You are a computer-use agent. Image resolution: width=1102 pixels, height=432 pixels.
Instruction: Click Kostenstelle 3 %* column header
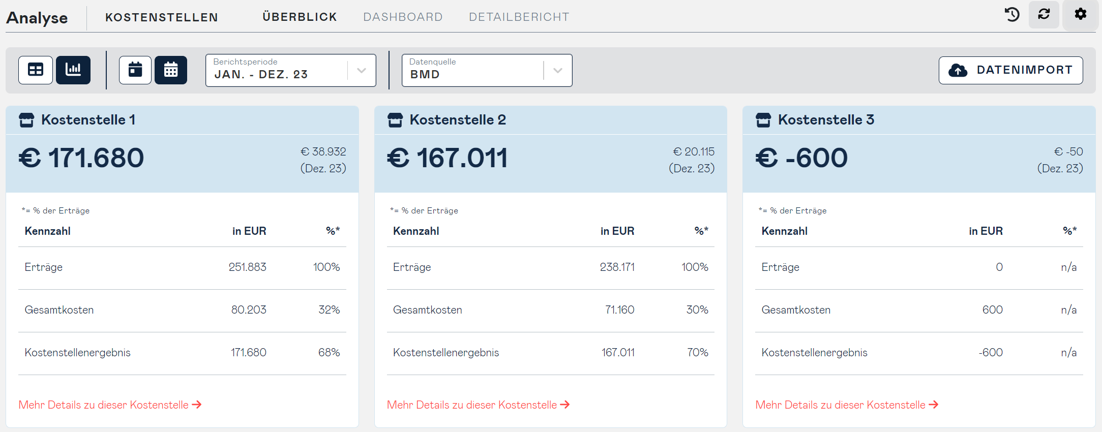pos(1070,231)
